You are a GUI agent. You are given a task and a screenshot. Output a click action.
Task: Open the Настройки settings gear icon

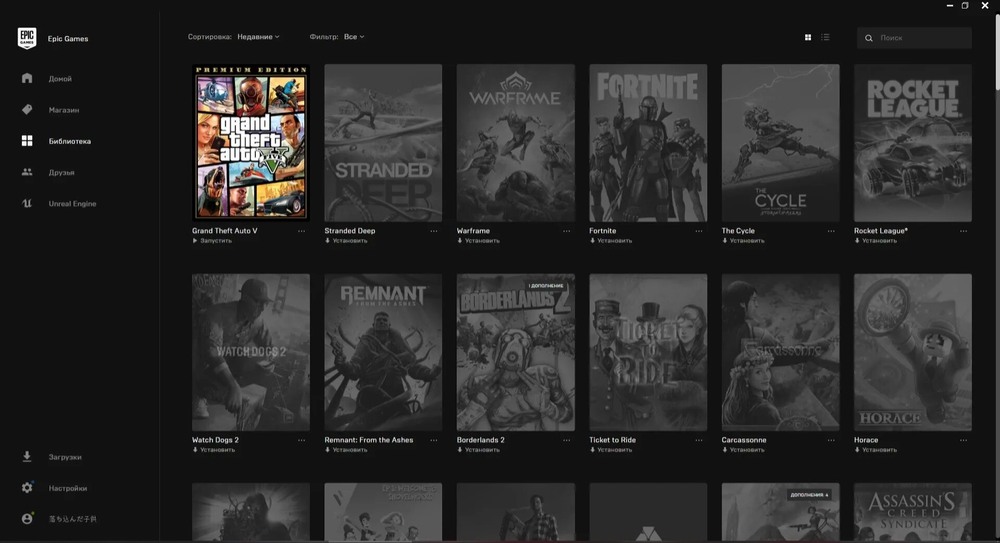click(27, 488)
